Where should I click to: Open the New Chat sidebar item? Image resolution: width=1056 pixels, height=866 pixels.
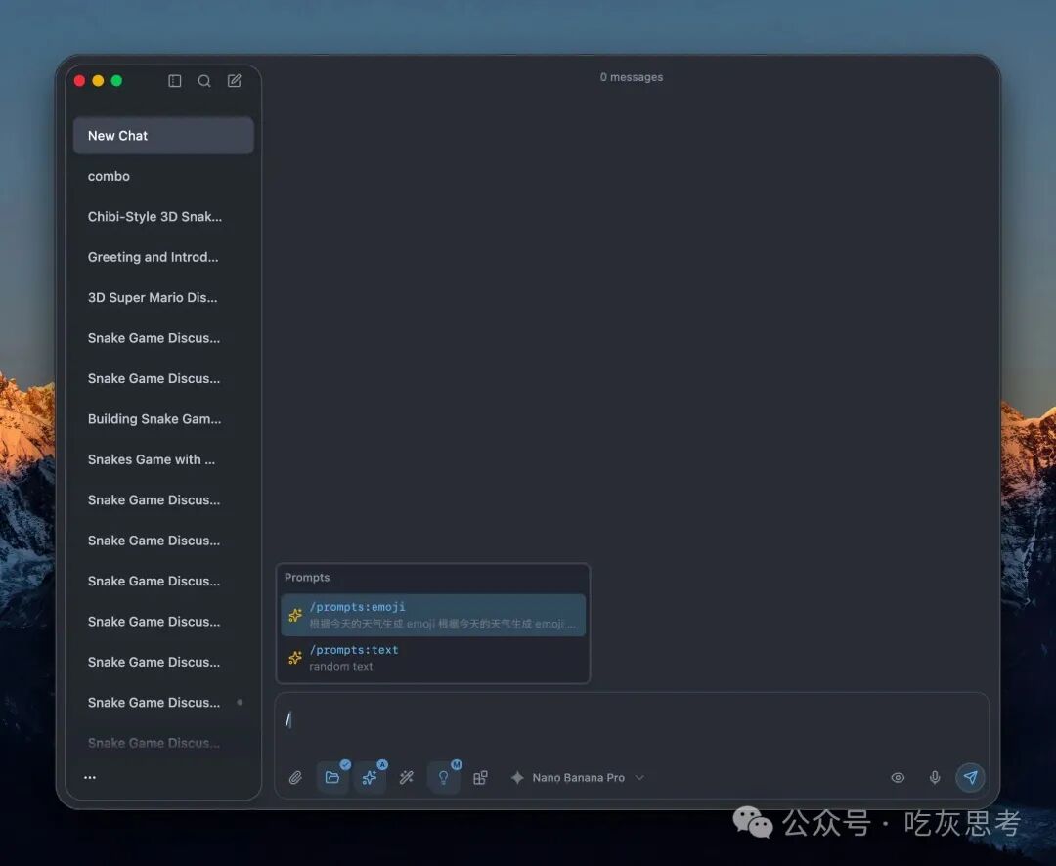tap(163, 135)
